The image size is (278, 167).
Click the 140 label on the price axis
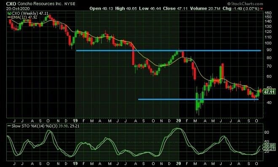[x=268, y=21]
